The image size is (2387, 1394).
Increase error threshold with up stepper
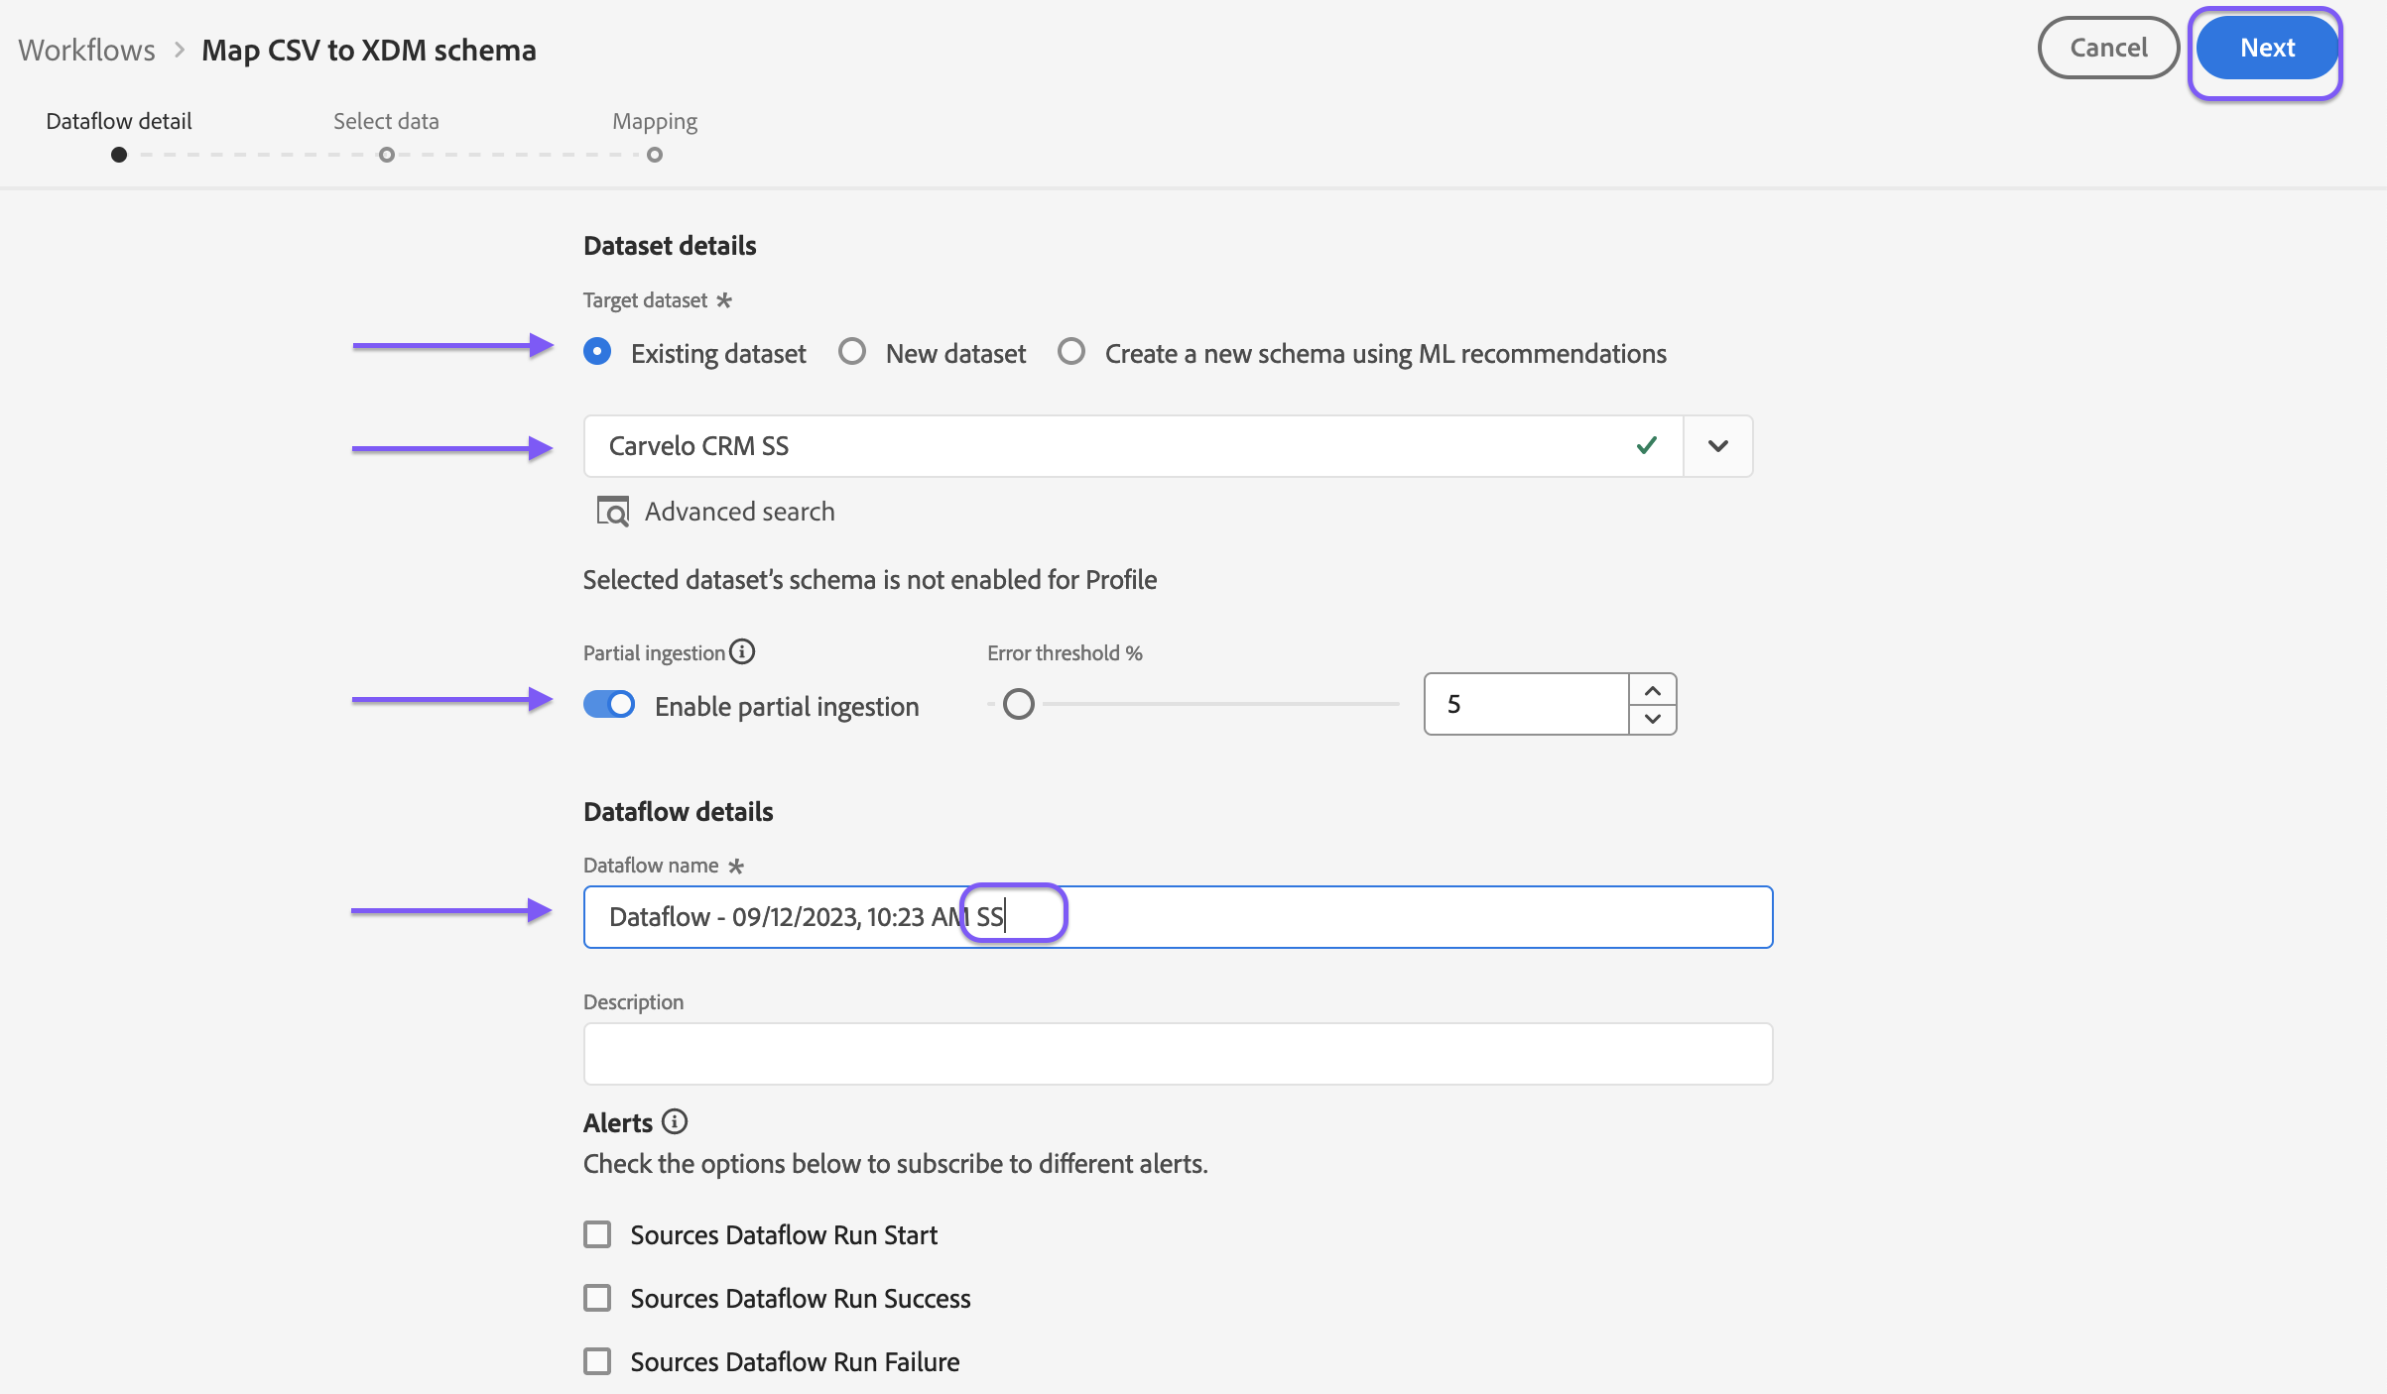[x=1653, y=690]
